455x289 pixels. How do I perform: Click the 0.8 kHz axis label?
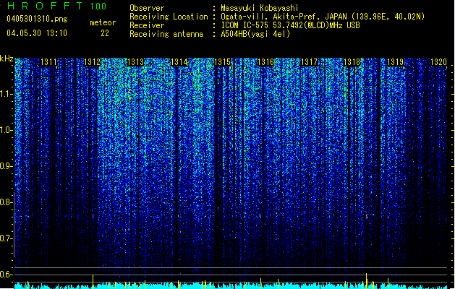tap(7, 202)
